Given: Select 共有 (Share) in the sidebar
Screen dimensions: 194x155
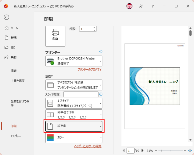Looking at the screenshot, I should pyautogui.click(x=10, y=57).
